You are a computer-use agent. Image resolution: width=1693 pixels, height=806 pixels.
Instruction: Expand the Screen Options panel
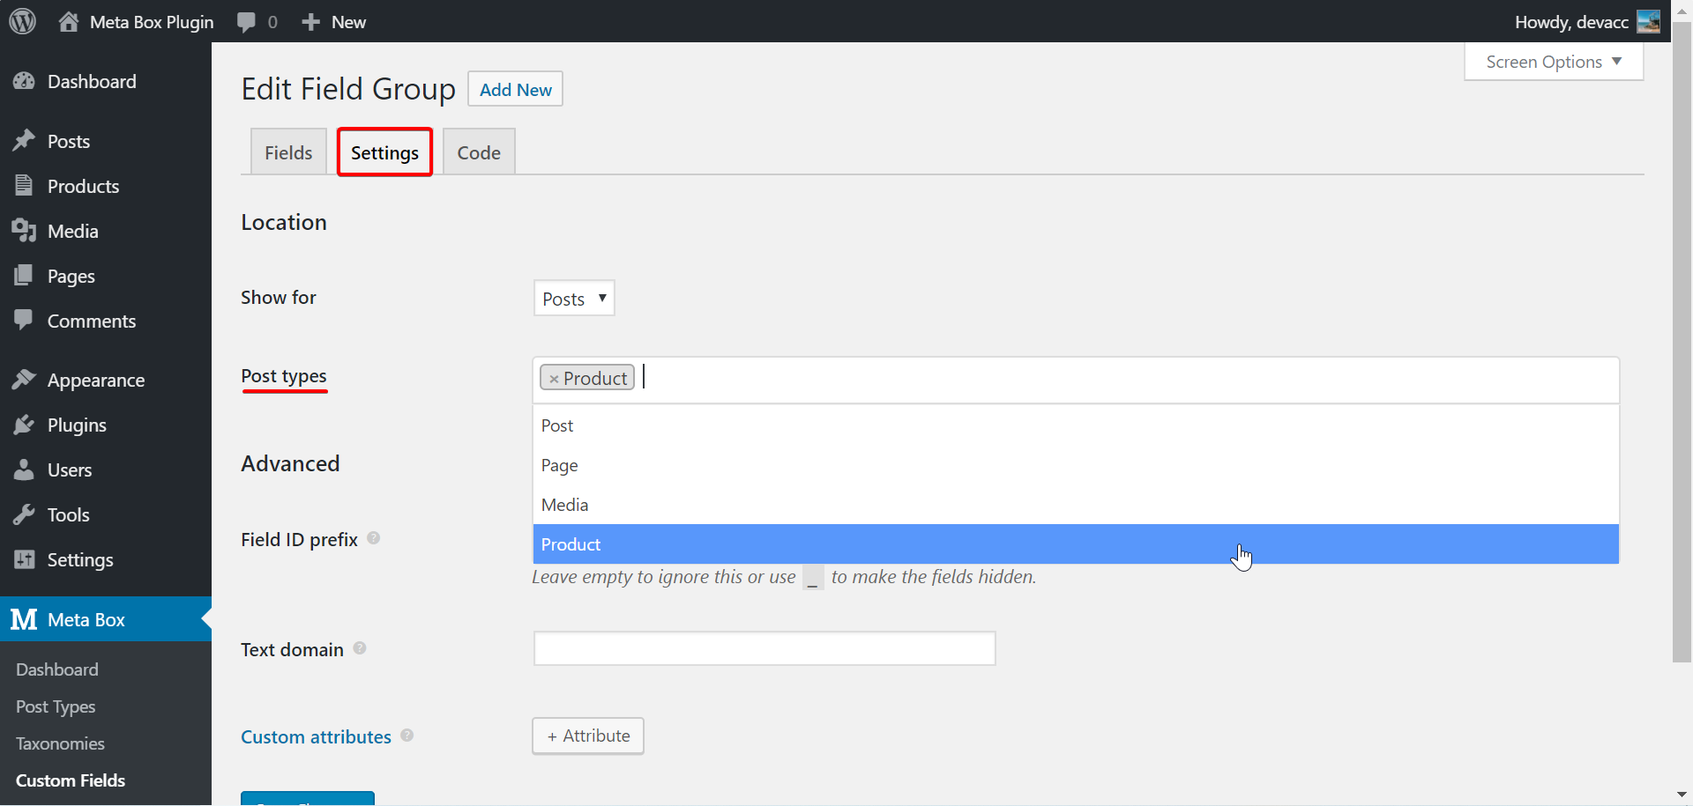[1552, 62]
